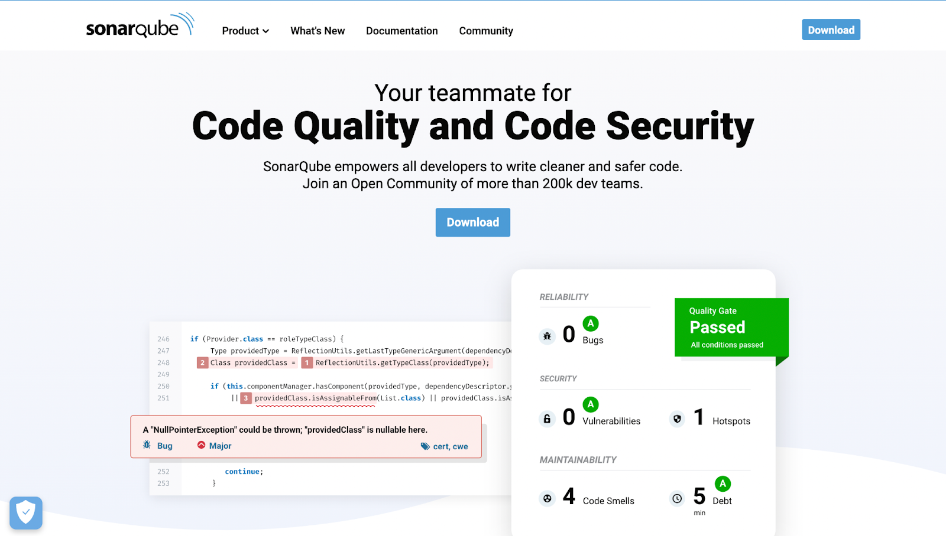Screen dimensions: 946x536
Task: Click the green 'A' rating badge above Bugs
Action: tap(591, 323)
